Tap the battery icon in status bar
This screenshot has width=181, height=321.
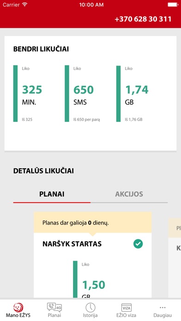pos(173,5)
